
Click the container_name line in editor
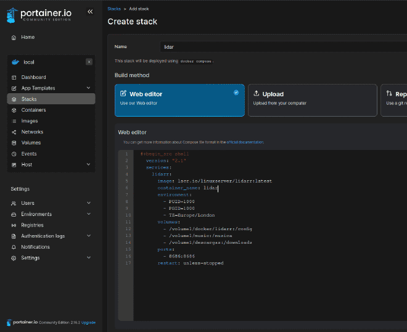coord(187,188)
